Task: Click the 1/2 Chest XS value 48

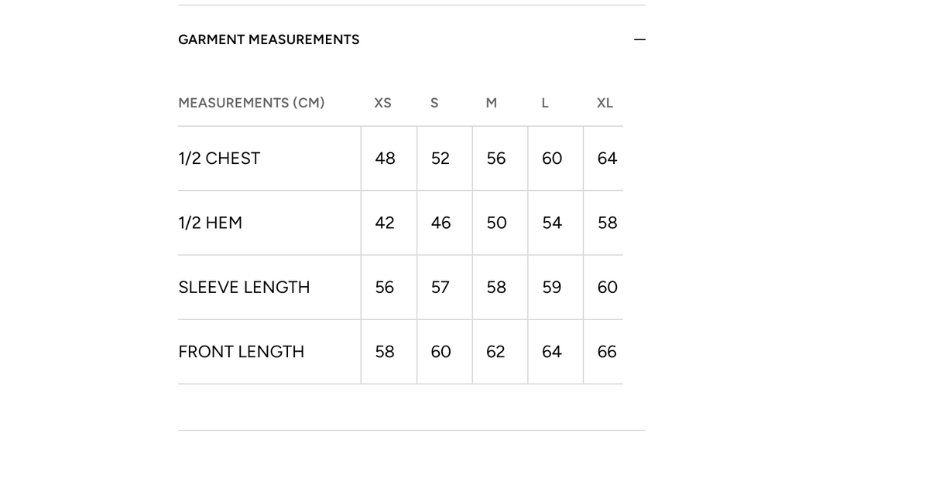Action: click(385, 158)
